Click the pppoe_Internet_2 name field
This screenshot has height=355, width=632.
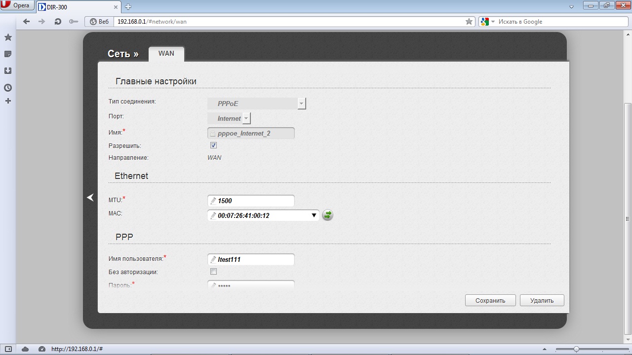(251, 133)
